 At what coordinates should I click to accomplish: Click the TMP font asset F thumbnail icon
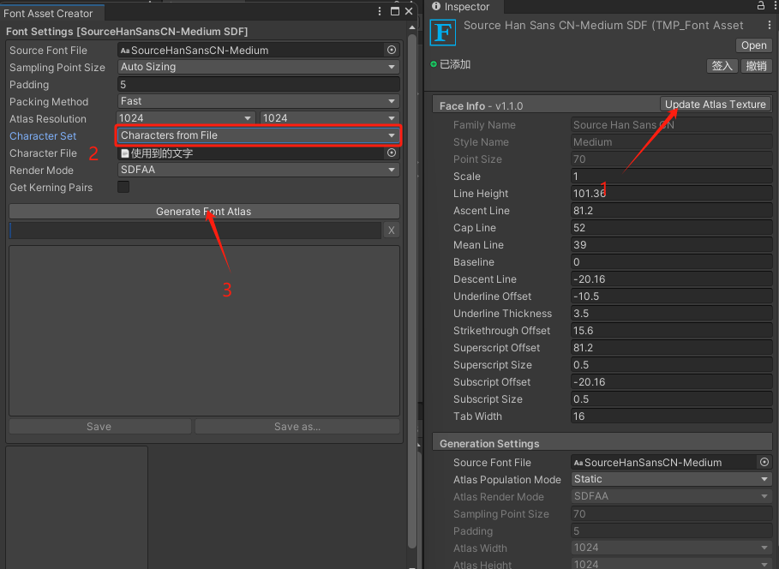(x=442, y=33)
